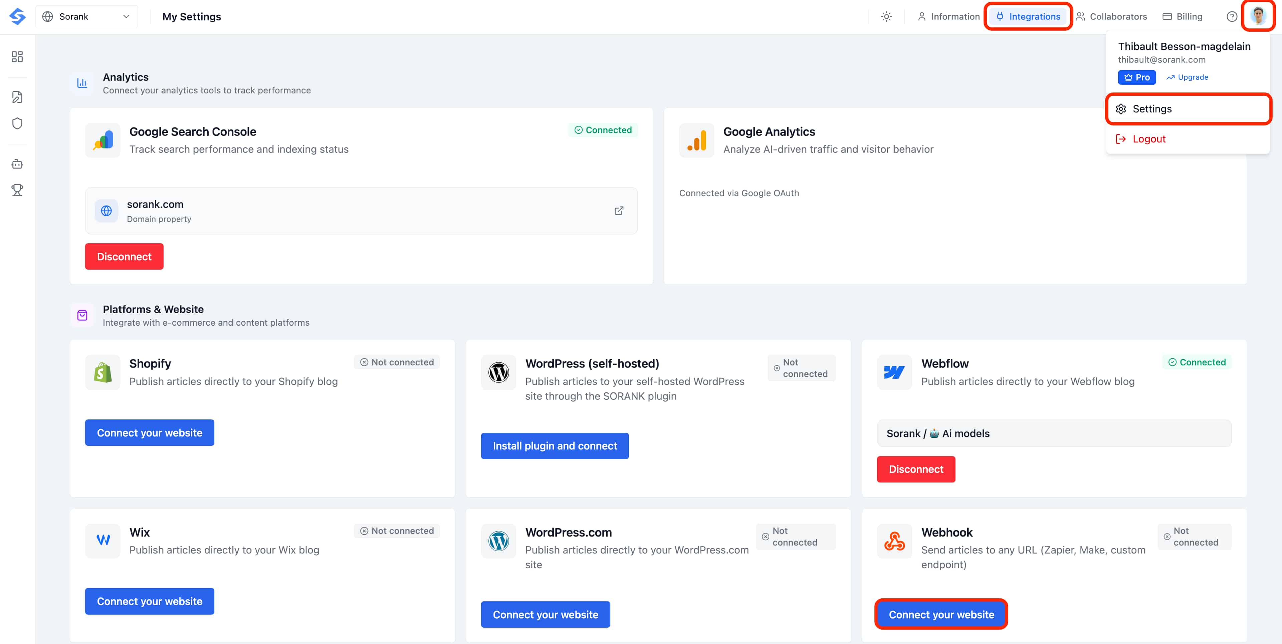Click the Upgrade link in the user menu
The image size is (1282, 644).
[1187, 77]
